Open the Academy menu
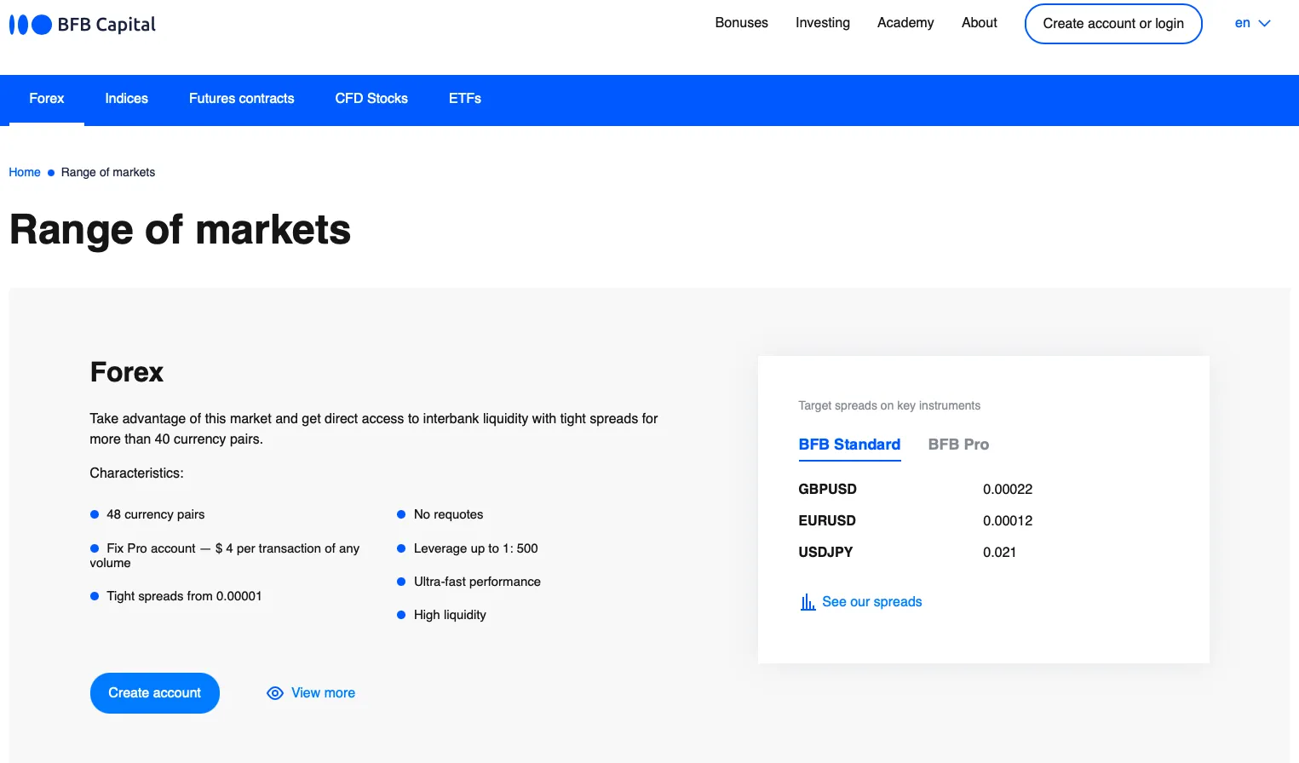The height and width of the screenshot is (763, 1299). pyautogui.click(x=905, y=23)
